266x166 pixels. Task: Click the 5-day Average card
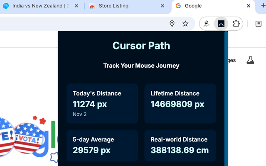[102, 146]
